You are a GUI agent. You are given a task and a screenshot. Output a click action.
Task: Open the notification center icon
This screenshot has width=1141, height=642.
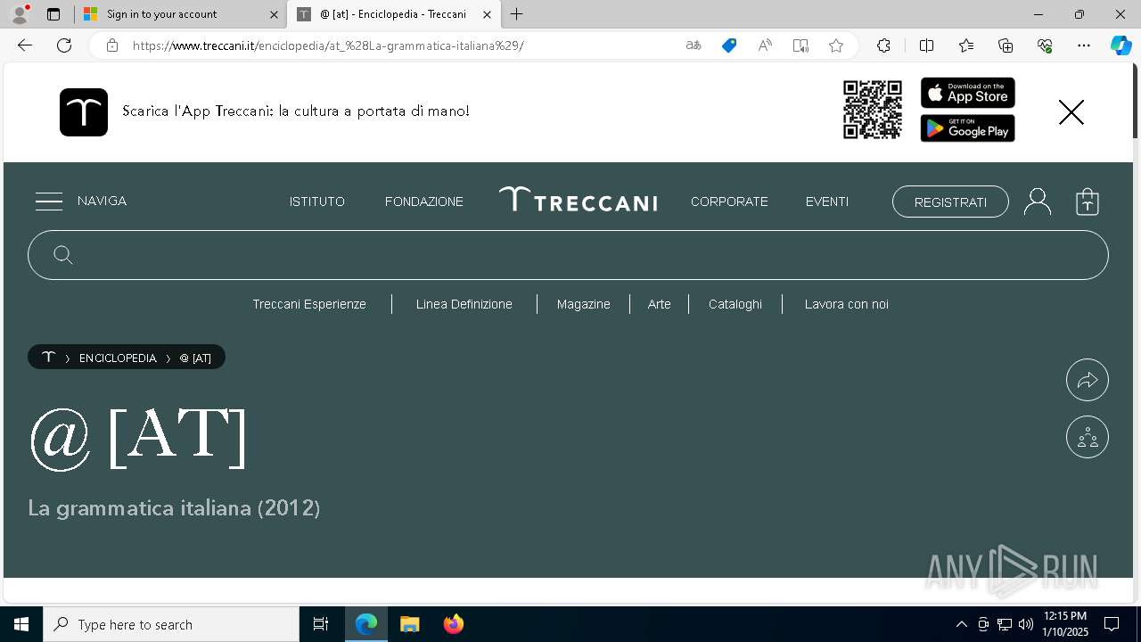[1112, 624]
